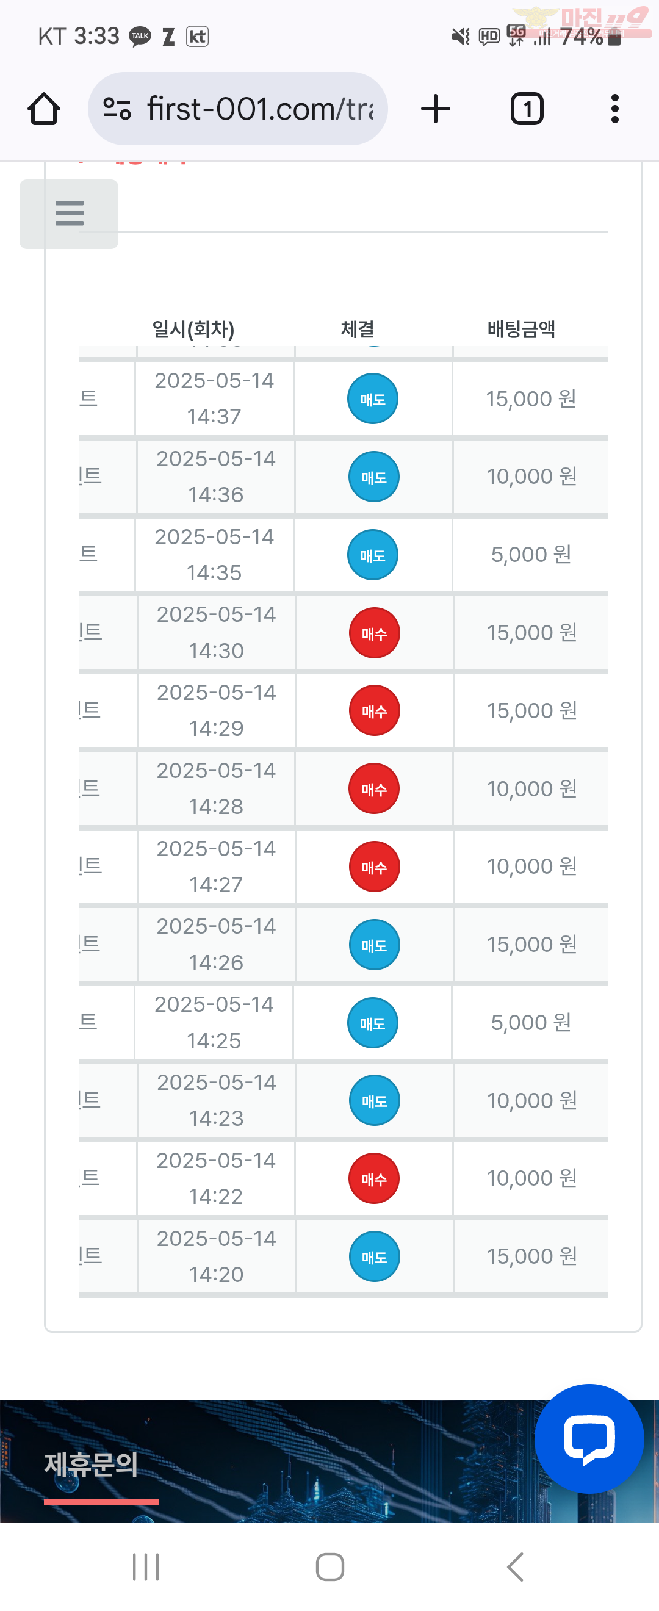Open the blue live chat bubble
This screenshot has height=1611, width=659.
click(589, 1438)
